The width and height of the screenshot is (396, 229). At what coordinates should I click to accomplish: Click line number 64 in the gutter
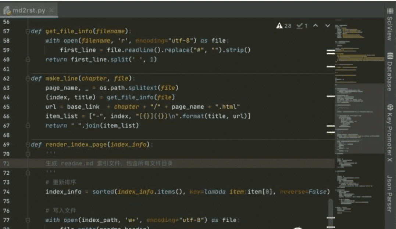click(6, 97)
